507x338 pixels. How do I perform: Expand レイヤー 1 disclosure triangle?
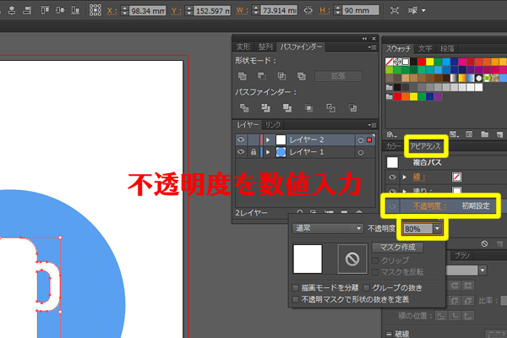click(268, 152)
